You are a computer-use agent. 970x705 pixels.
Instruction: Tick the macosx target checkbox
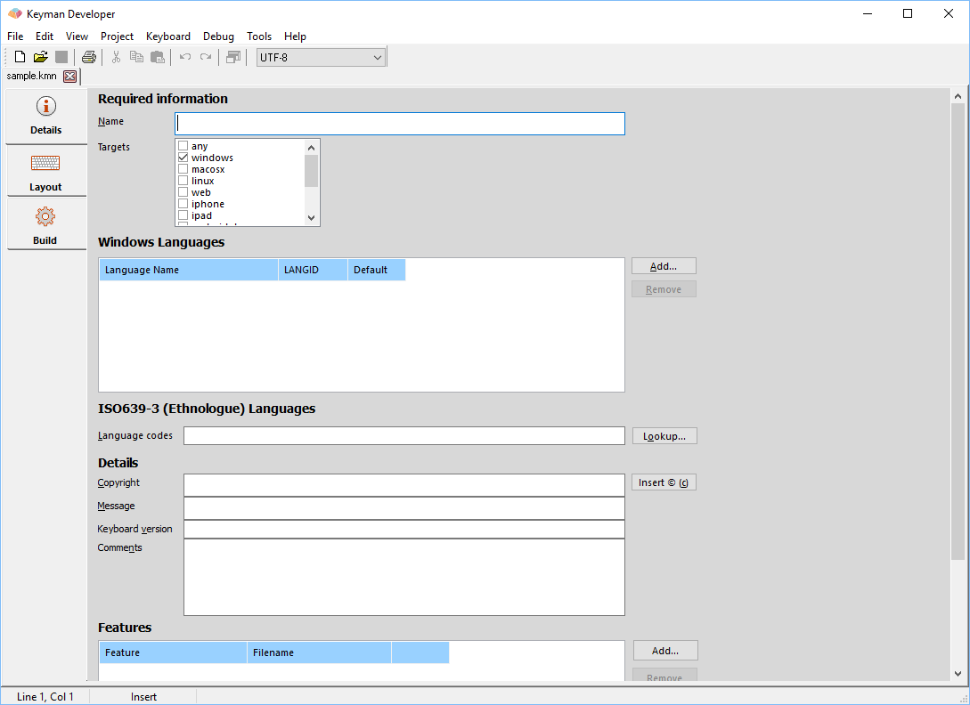pyautogui.click(x=183, y=169)
